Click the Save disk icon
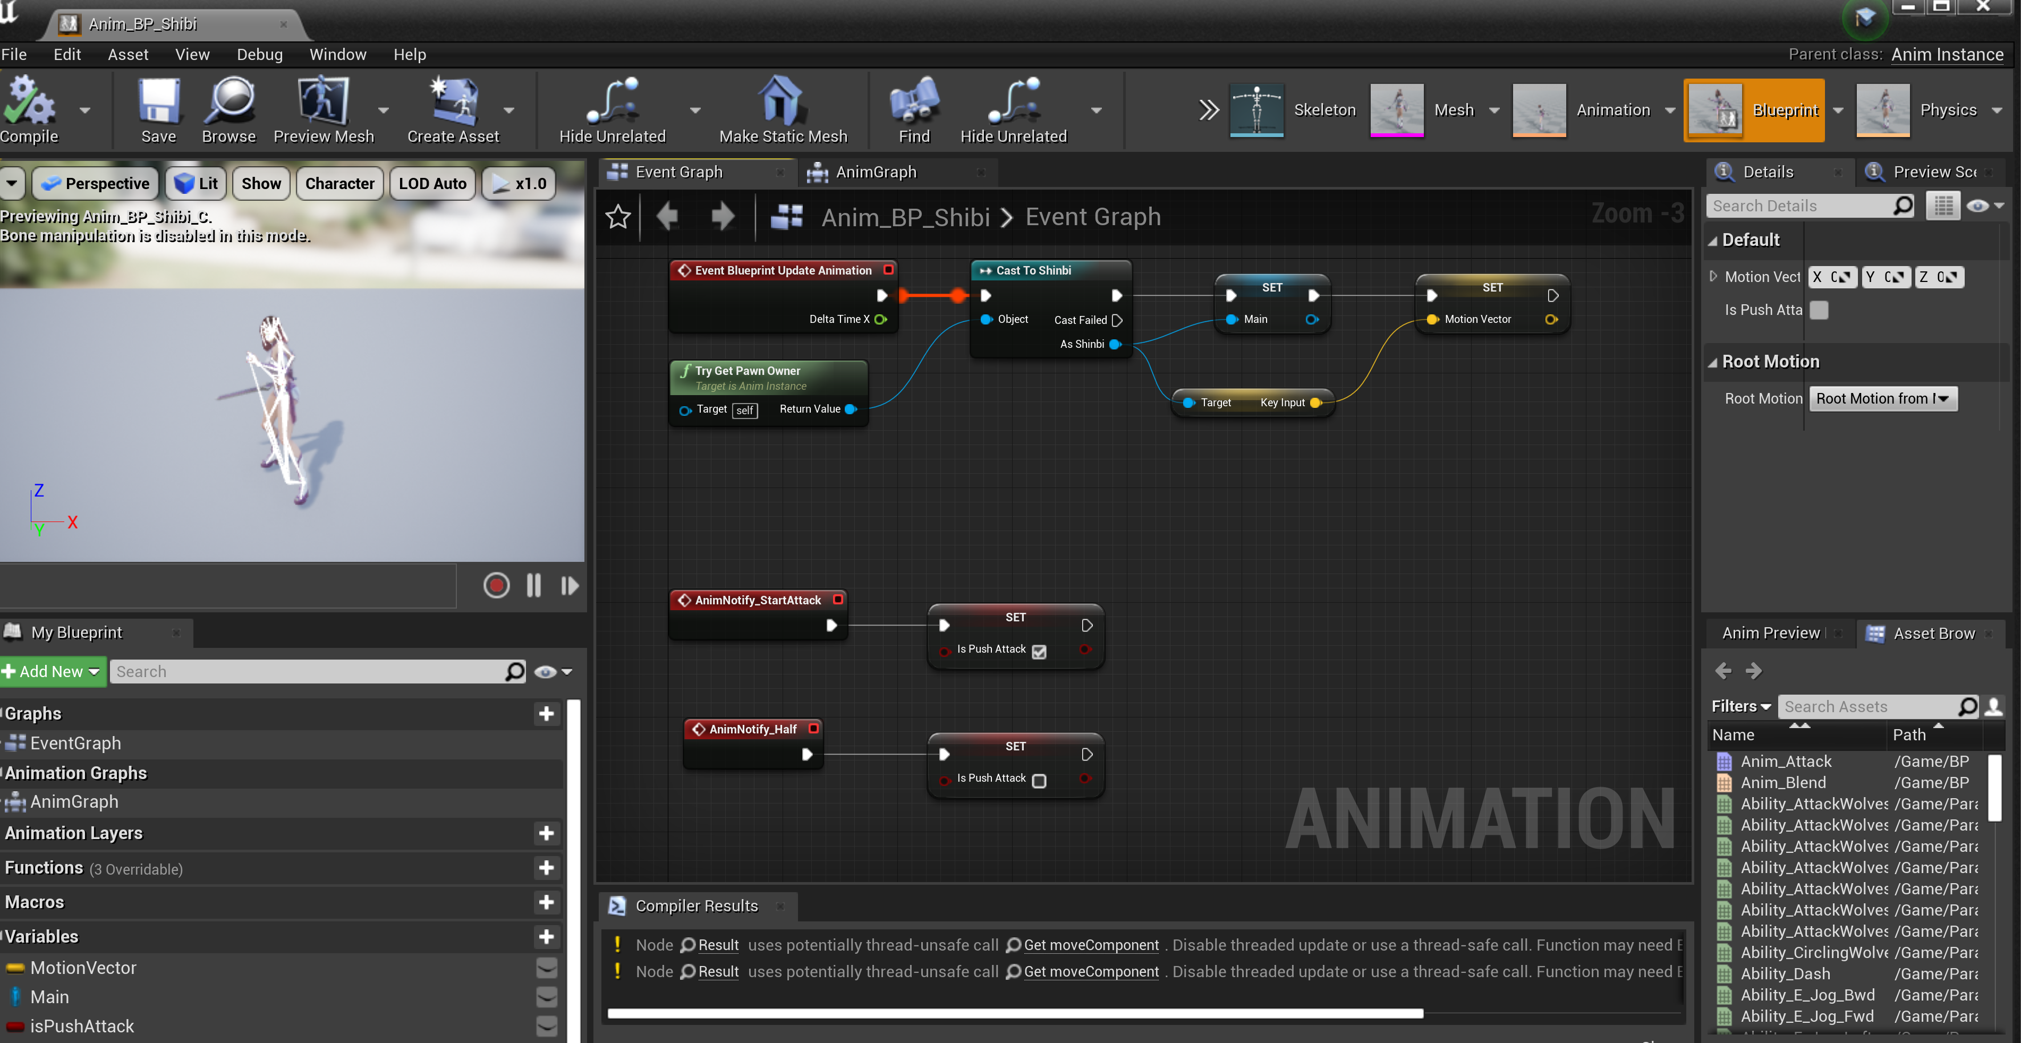 point(158,102)
